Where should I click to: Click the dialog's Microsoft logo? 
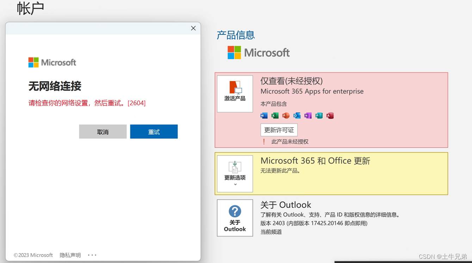coord(52,63)
